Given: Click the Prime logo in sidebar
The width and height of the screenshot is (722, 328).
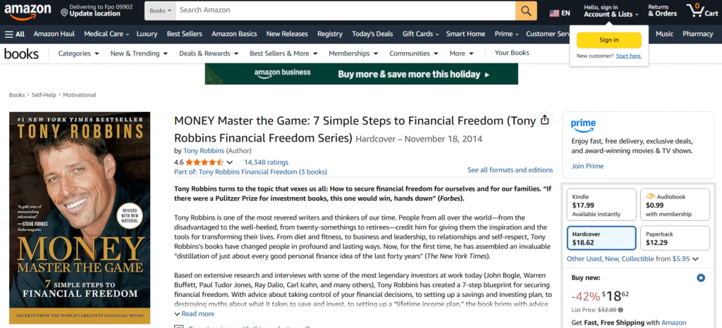Looking at the screenshot, I should [x=583, y=125].
